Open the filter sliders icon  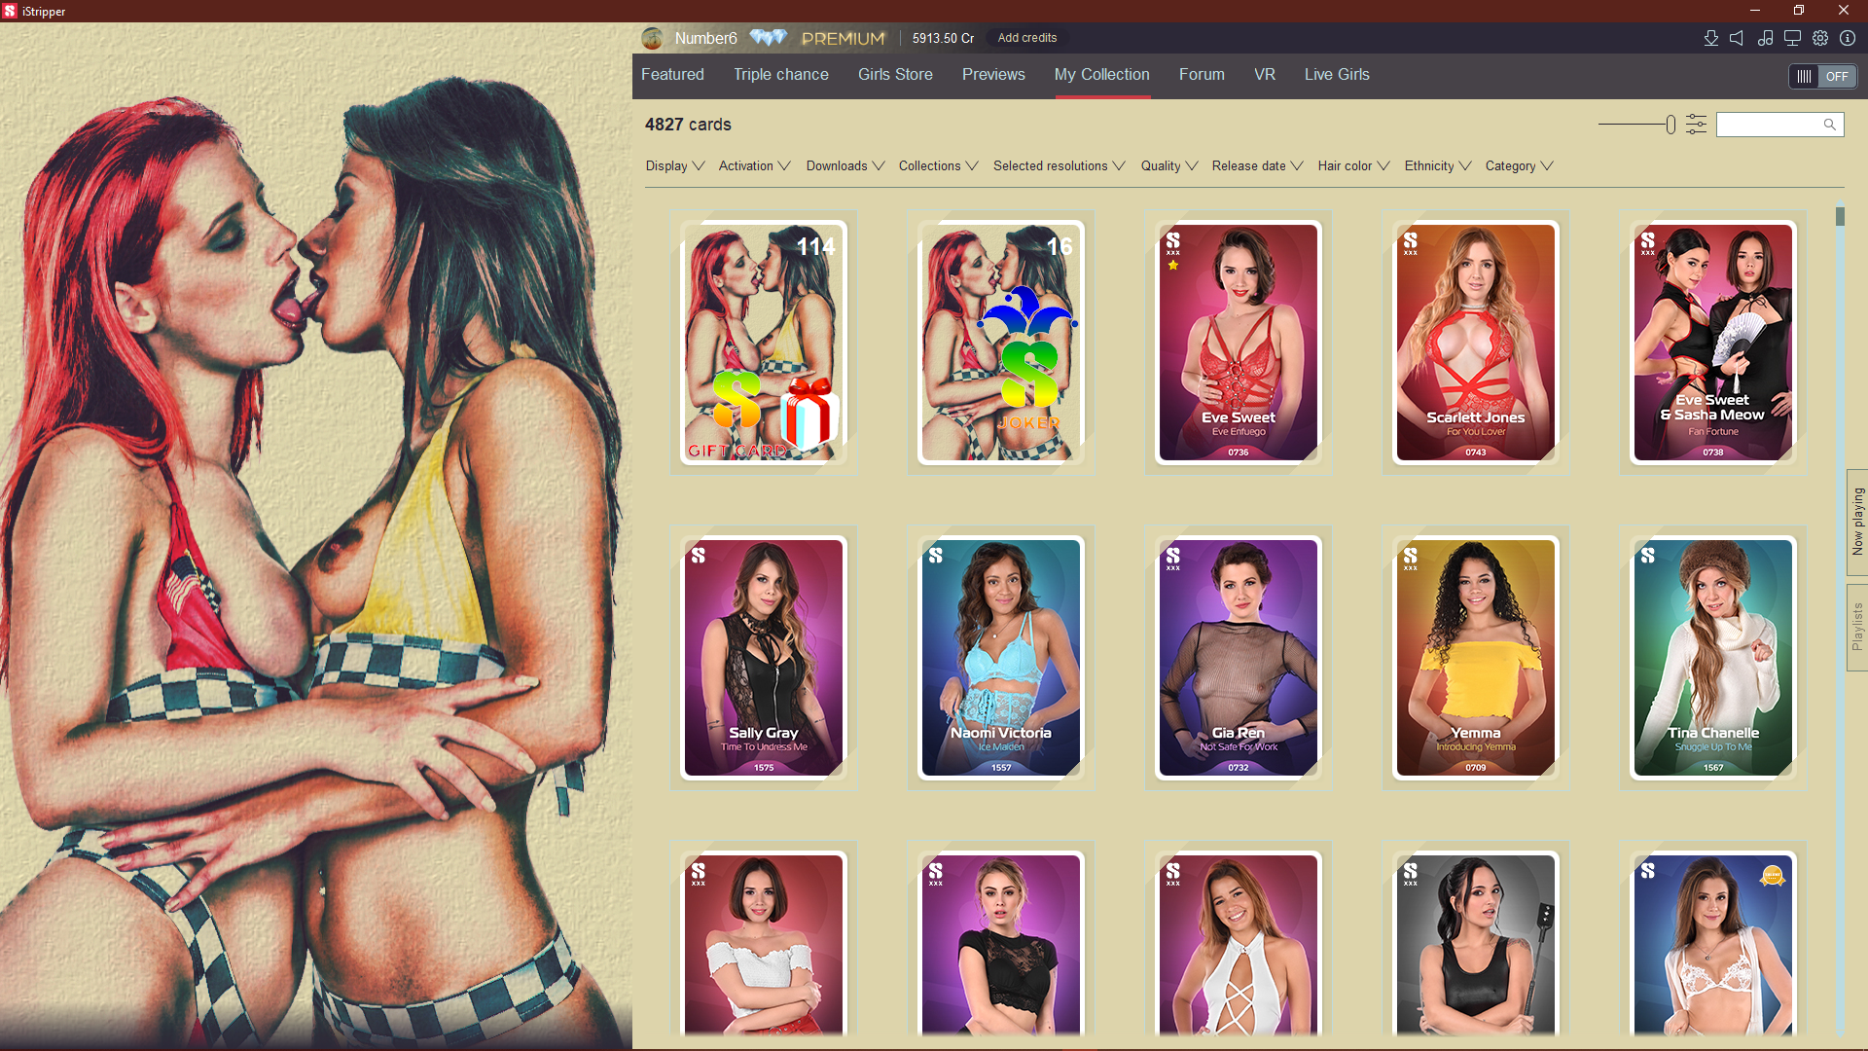1696,125
